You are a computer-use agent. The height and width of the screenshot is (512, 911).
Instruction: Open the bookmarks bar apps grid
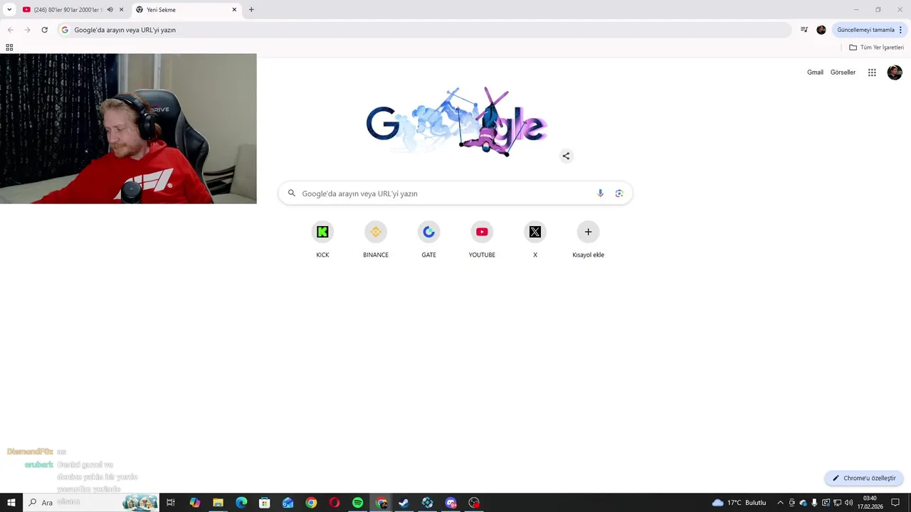(x=9, y=48)
